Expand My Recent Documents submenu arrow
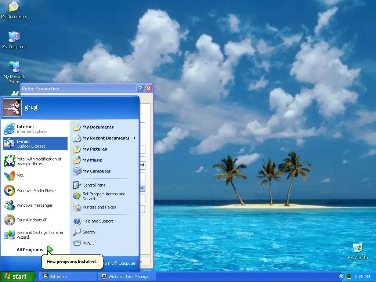 coord(135,138)
